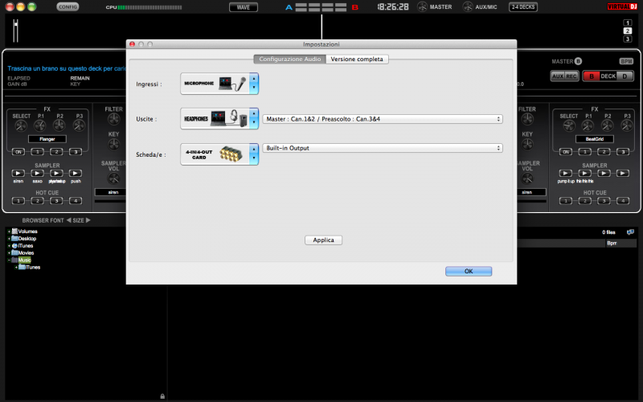643x402 pixels.
Task: Select deck D on the right
Action: pyautogui.click(x=625, y=76)
